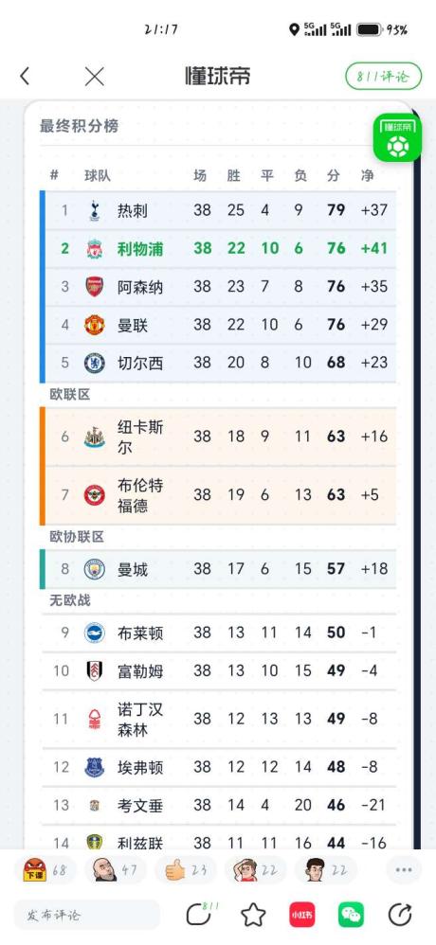This screenshot has width=436, height=945.
Task: Tap the green 懂球帝 floating football icon
Action: [x=397, y=138]
